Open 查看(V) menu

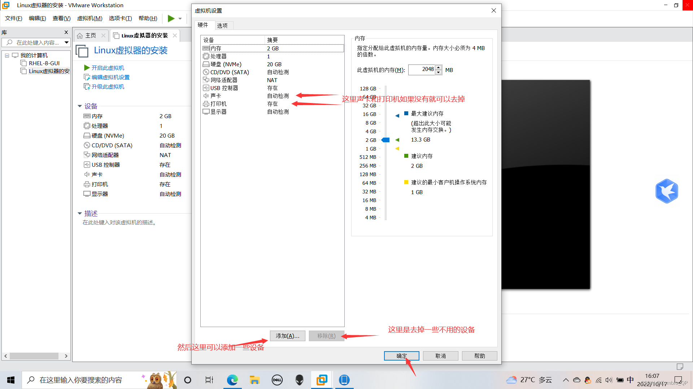coord(62,18)
